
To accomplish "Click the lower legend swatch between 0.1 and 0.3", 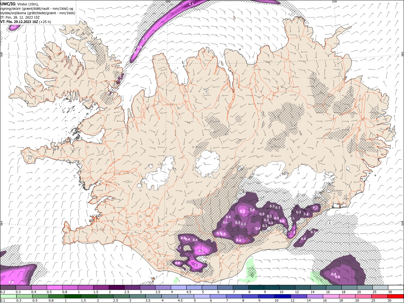I will point(8,296).
